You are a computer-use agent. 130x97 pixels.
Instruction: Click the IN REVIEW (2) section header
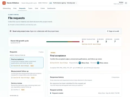pyautogui.click(x=14, y=96)
